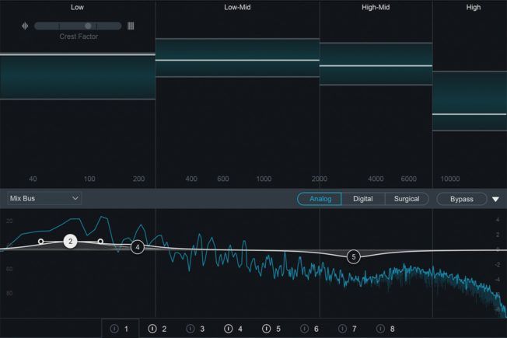507x338 pixels.
Task: Switch to Digital EQ mode
Action: coord(362,199)
